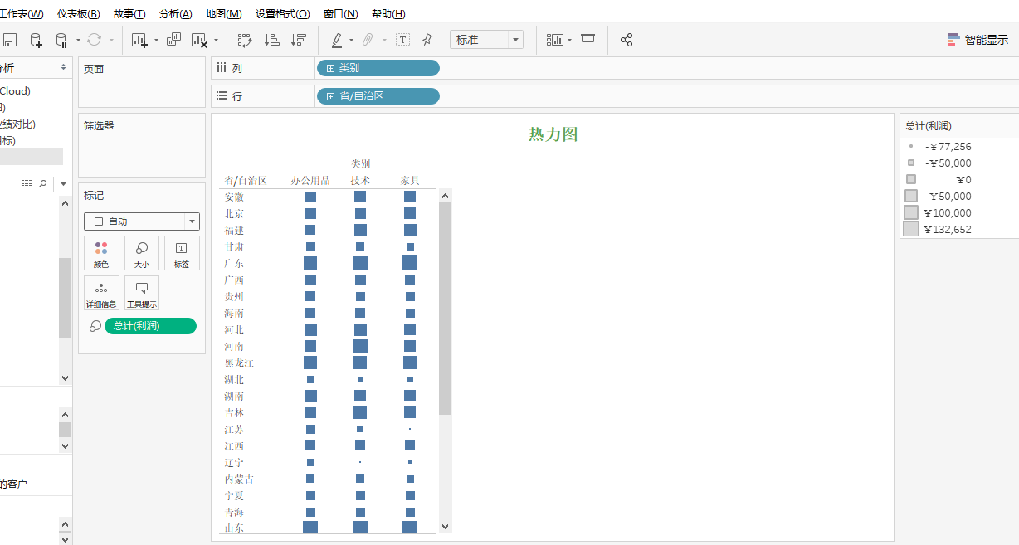Click the 总计(利润) pill on Marks card

click(x=150, y=326)
